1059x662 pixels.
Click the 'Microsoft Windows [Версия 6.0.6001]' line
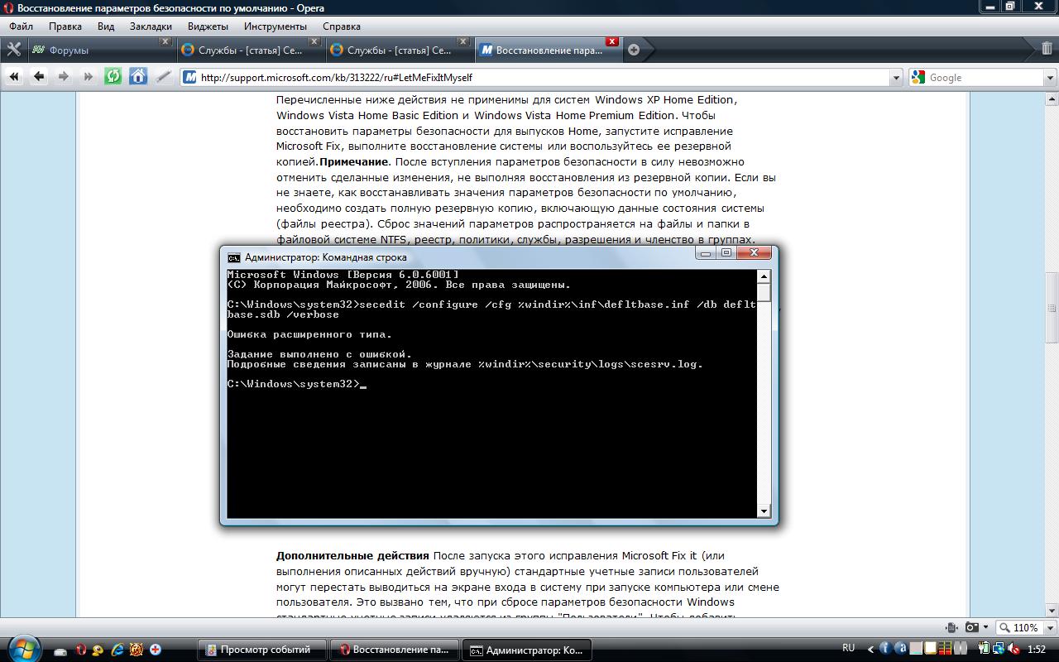(343, 275)
